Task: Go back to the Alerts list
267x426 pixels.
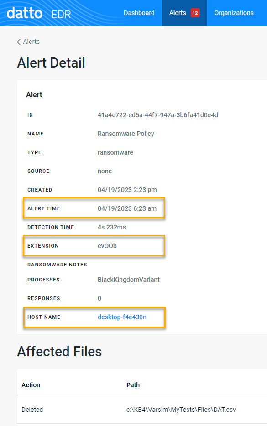Action: pos(28,42)
